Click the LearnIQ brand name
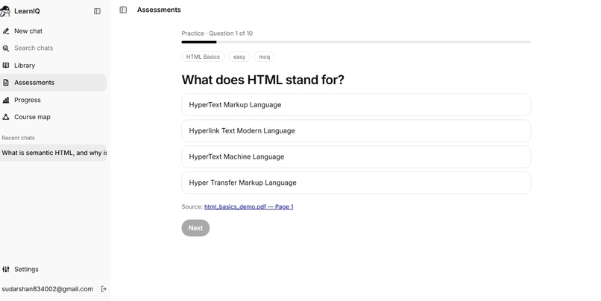The width and height of the screenshot is (601, 301). pos(27,11)
